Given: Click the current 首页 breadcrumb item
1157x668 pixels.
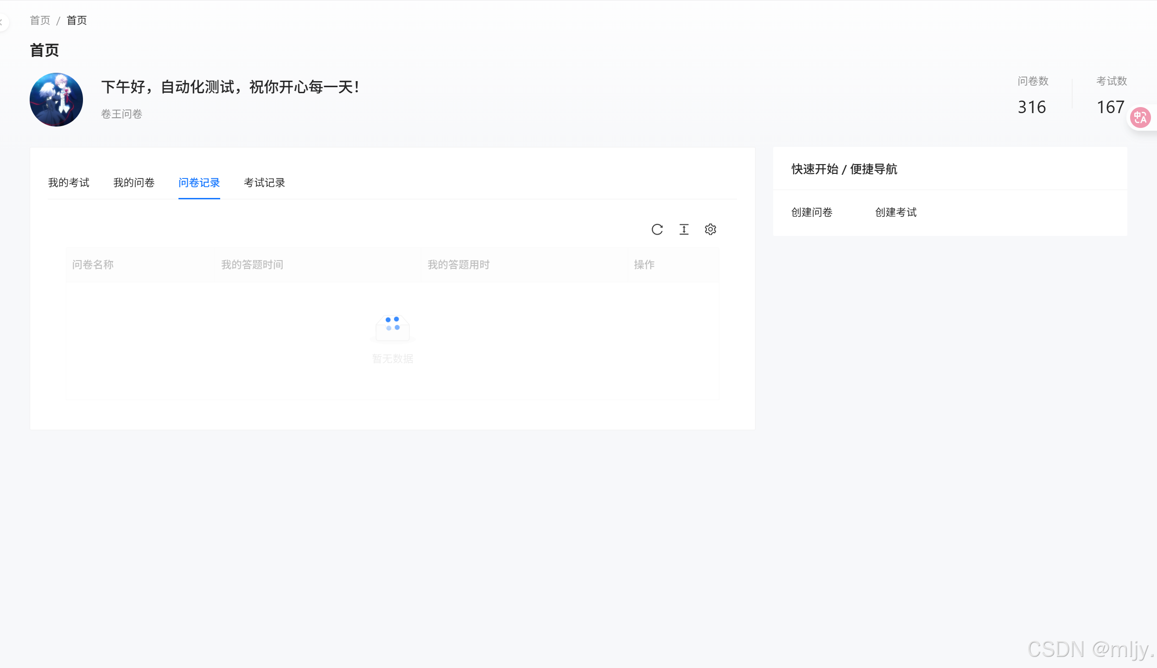Looking at the screenshot, I should tap(76, 20).
